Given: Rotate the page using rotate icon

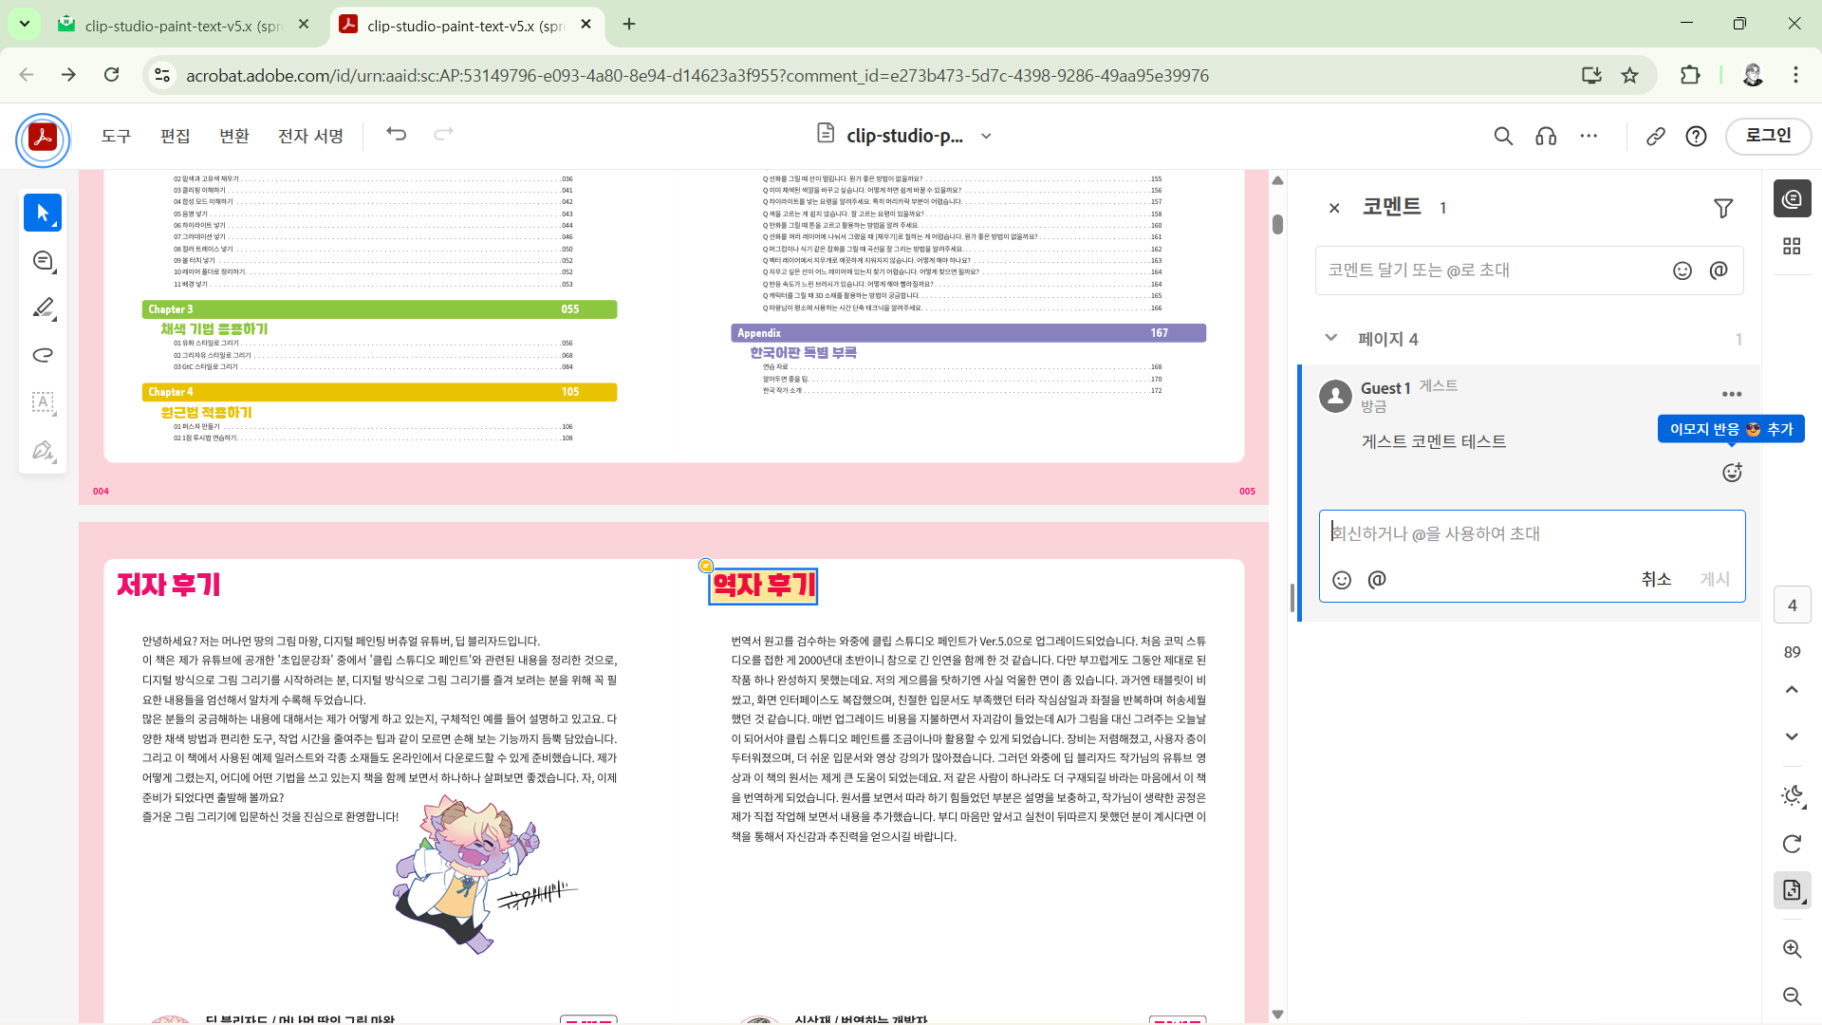Looking at the screenshot, I should tap(1792, 844).
